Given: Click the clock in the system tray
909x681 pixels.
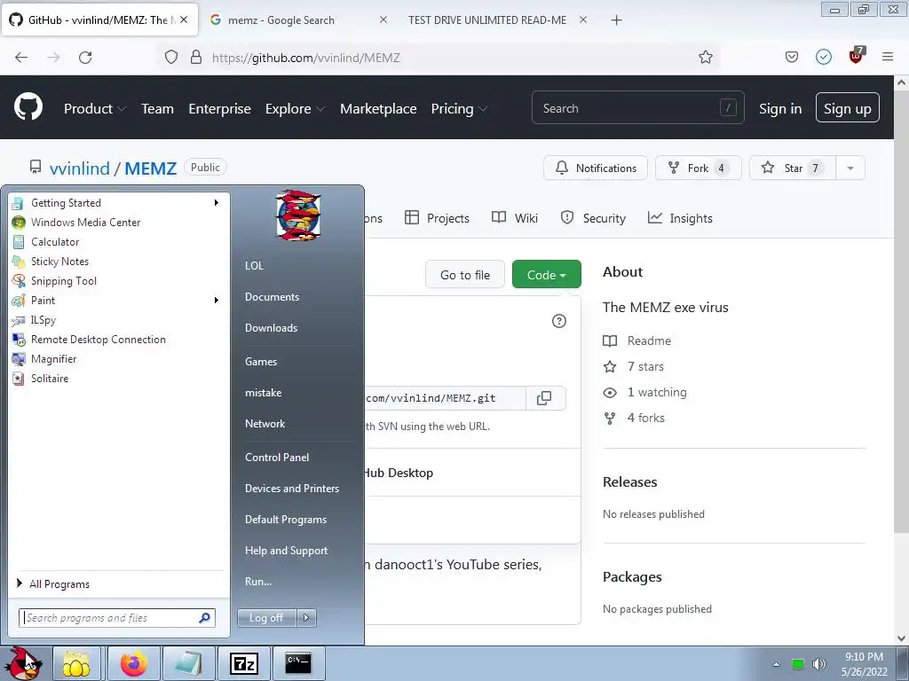Looking at the screenshot, I should (x=864, y=664).
